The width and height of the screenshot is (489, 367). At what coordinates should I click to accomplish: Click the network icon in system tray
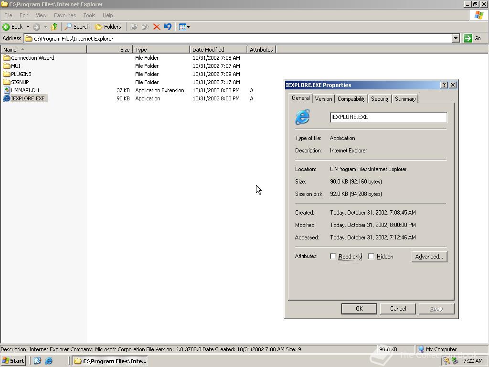tap(455, 361)
